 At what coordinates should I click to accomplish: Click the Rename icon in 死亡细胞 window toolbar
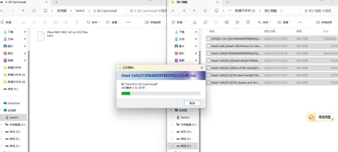pos(227,22)
